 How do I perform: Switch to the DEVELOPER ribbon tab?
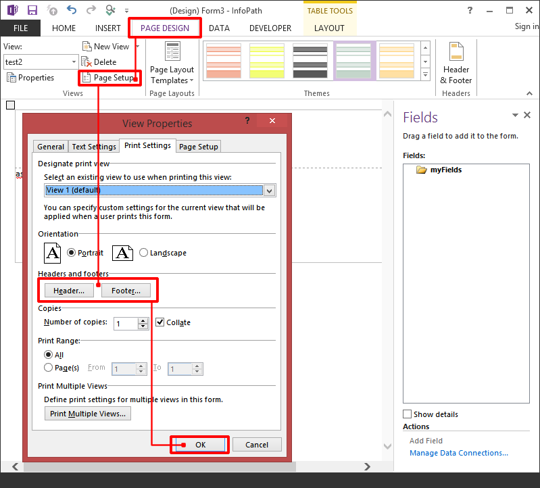coord(270,28)
